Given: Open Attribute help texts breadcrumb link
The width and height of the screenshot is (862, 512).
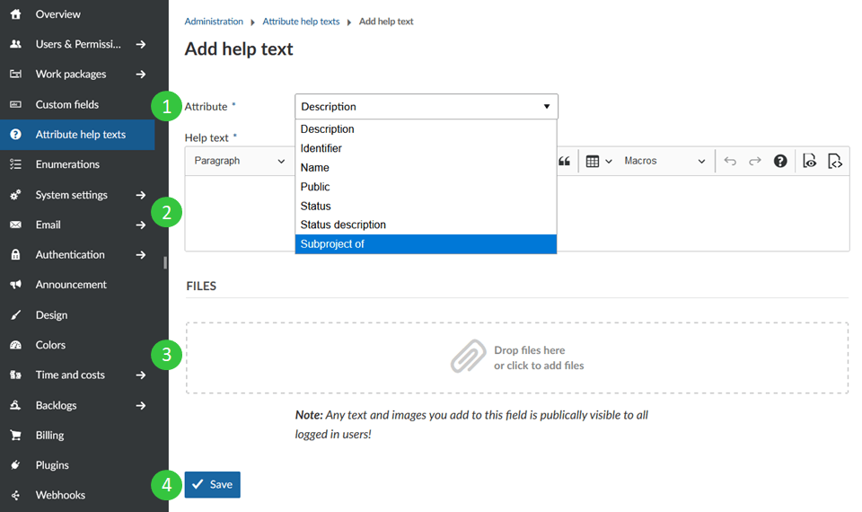Looking at the screenshot, I should pos(301,22).
